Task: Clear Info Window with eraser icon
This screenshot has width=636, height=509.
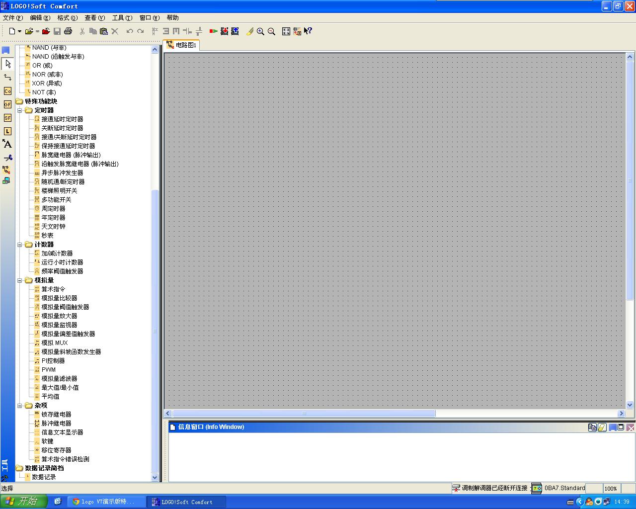Action: pyautogui.click(x=602, y=427)
